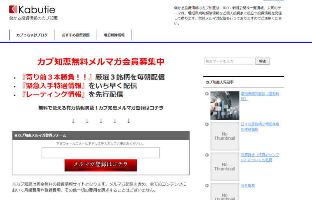This screenshot has height=200, width=312.
Task: Click the 『寄り前３本勝負！！』 text
Action: coord(56,77)
